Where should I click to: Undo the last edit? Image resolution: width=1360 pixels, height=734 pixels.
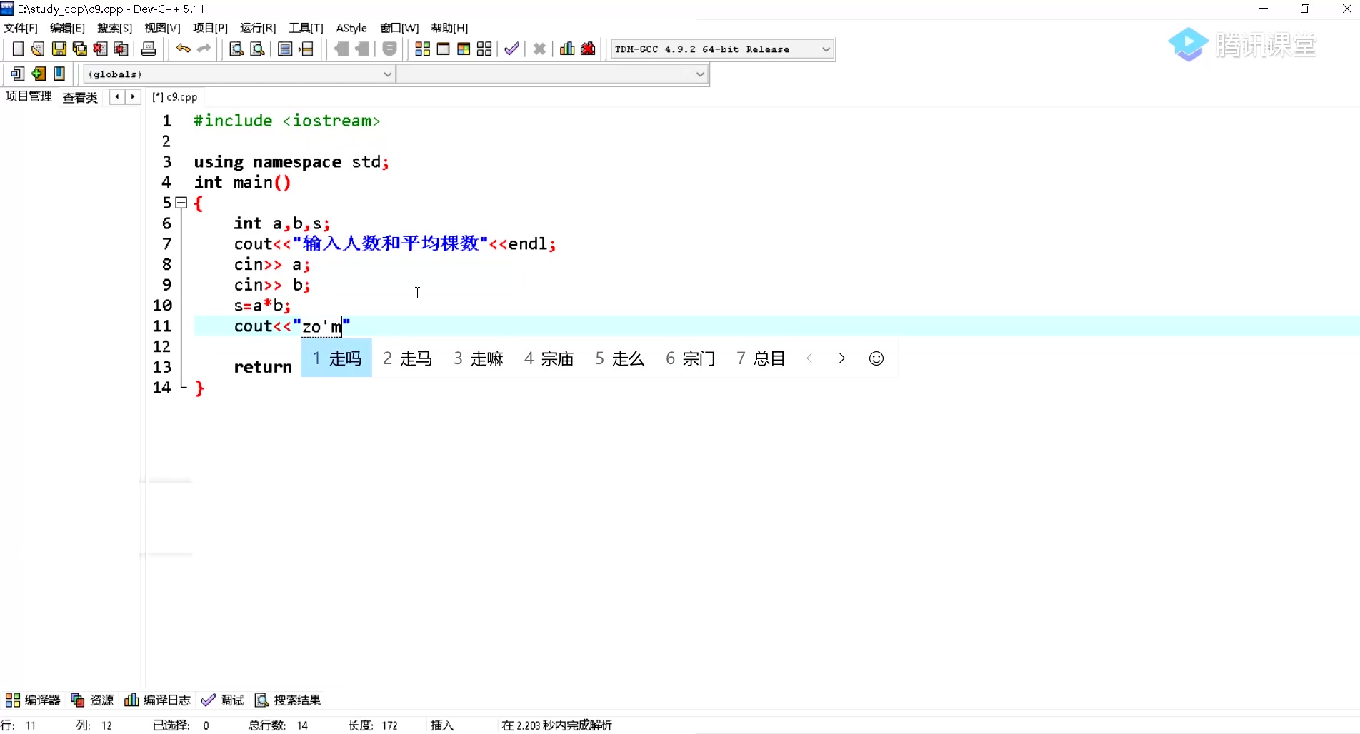pyautogui.click(x=183, y=49)
